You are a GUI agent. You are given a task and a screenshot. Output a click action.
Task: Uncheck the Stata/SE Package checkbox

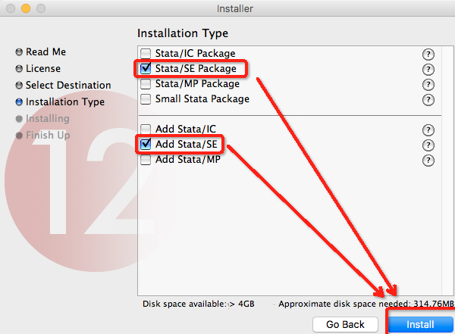pyautogui.click(x=146, y=69)
